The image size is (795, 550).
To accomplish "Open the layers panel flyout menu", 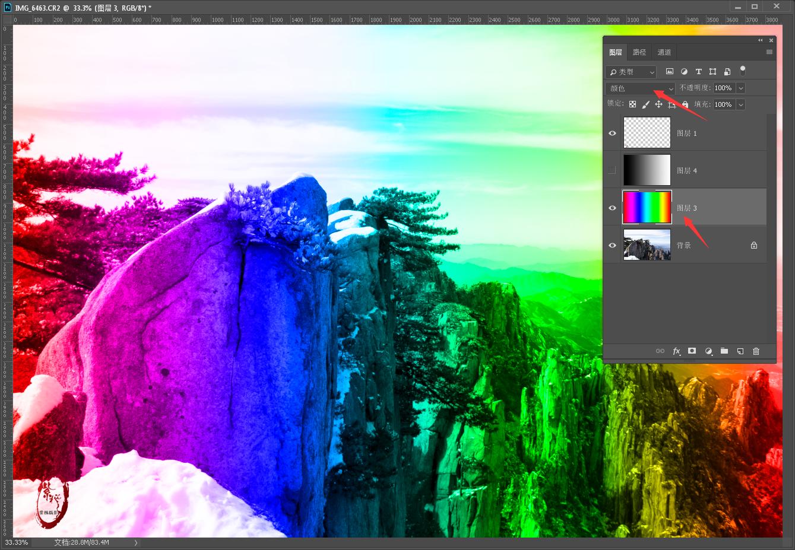I will click(769, 52).
